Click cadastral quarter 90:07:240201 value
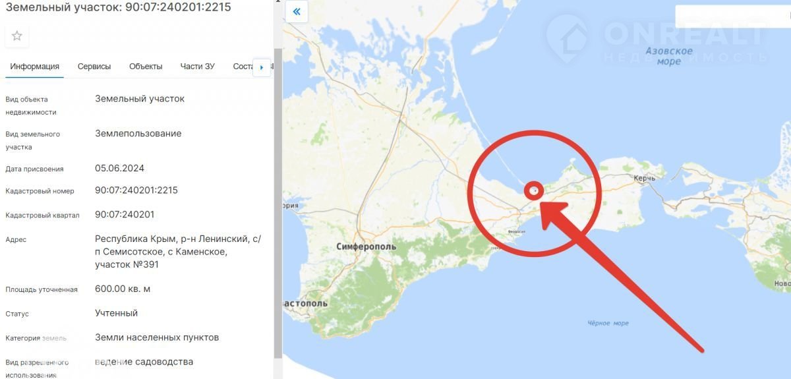This screenshot has height=379, width=791. click(125, 215)
